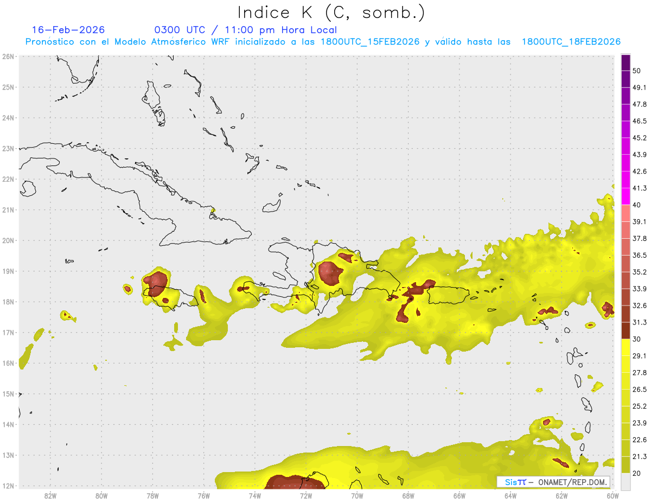Select the date text "16-Feb-2026"

(68, 30)
